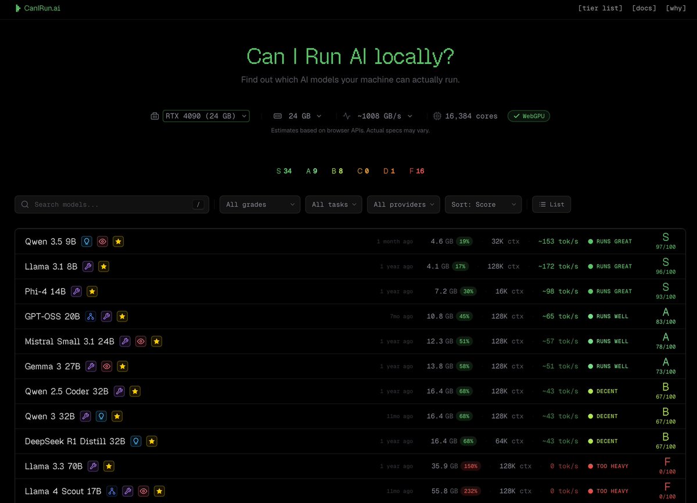Viewport: 697px width, 503px height.
Task: Filter by F grade count 16
Action: pos(417,171)
